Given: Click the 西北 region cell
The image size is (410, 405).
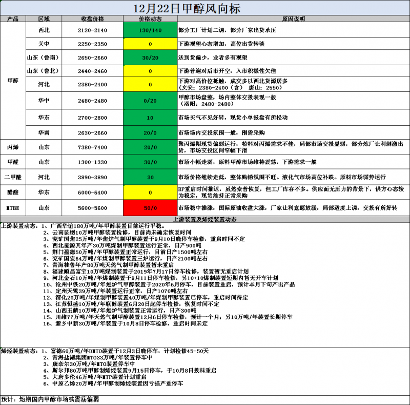Looking at the screenshot, I should coord(44,30).
